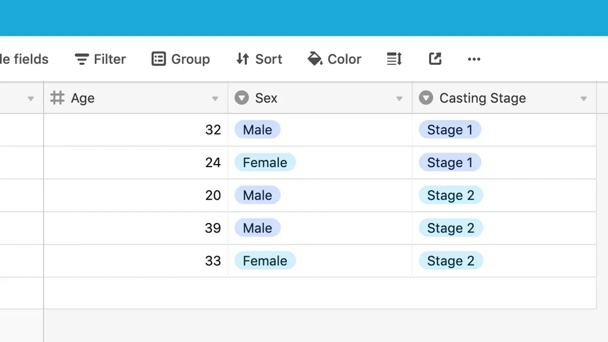The image size is (608, 342).
Task: Open the Group options
Action: click(181, 59)
